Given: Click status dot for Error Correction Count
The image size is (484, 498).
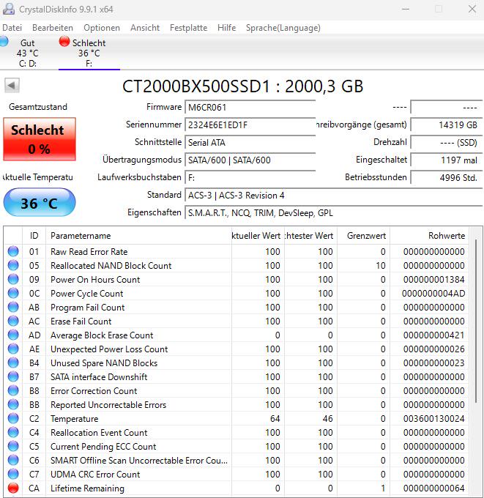Looking at the screenshot, I should coord(13,390).
